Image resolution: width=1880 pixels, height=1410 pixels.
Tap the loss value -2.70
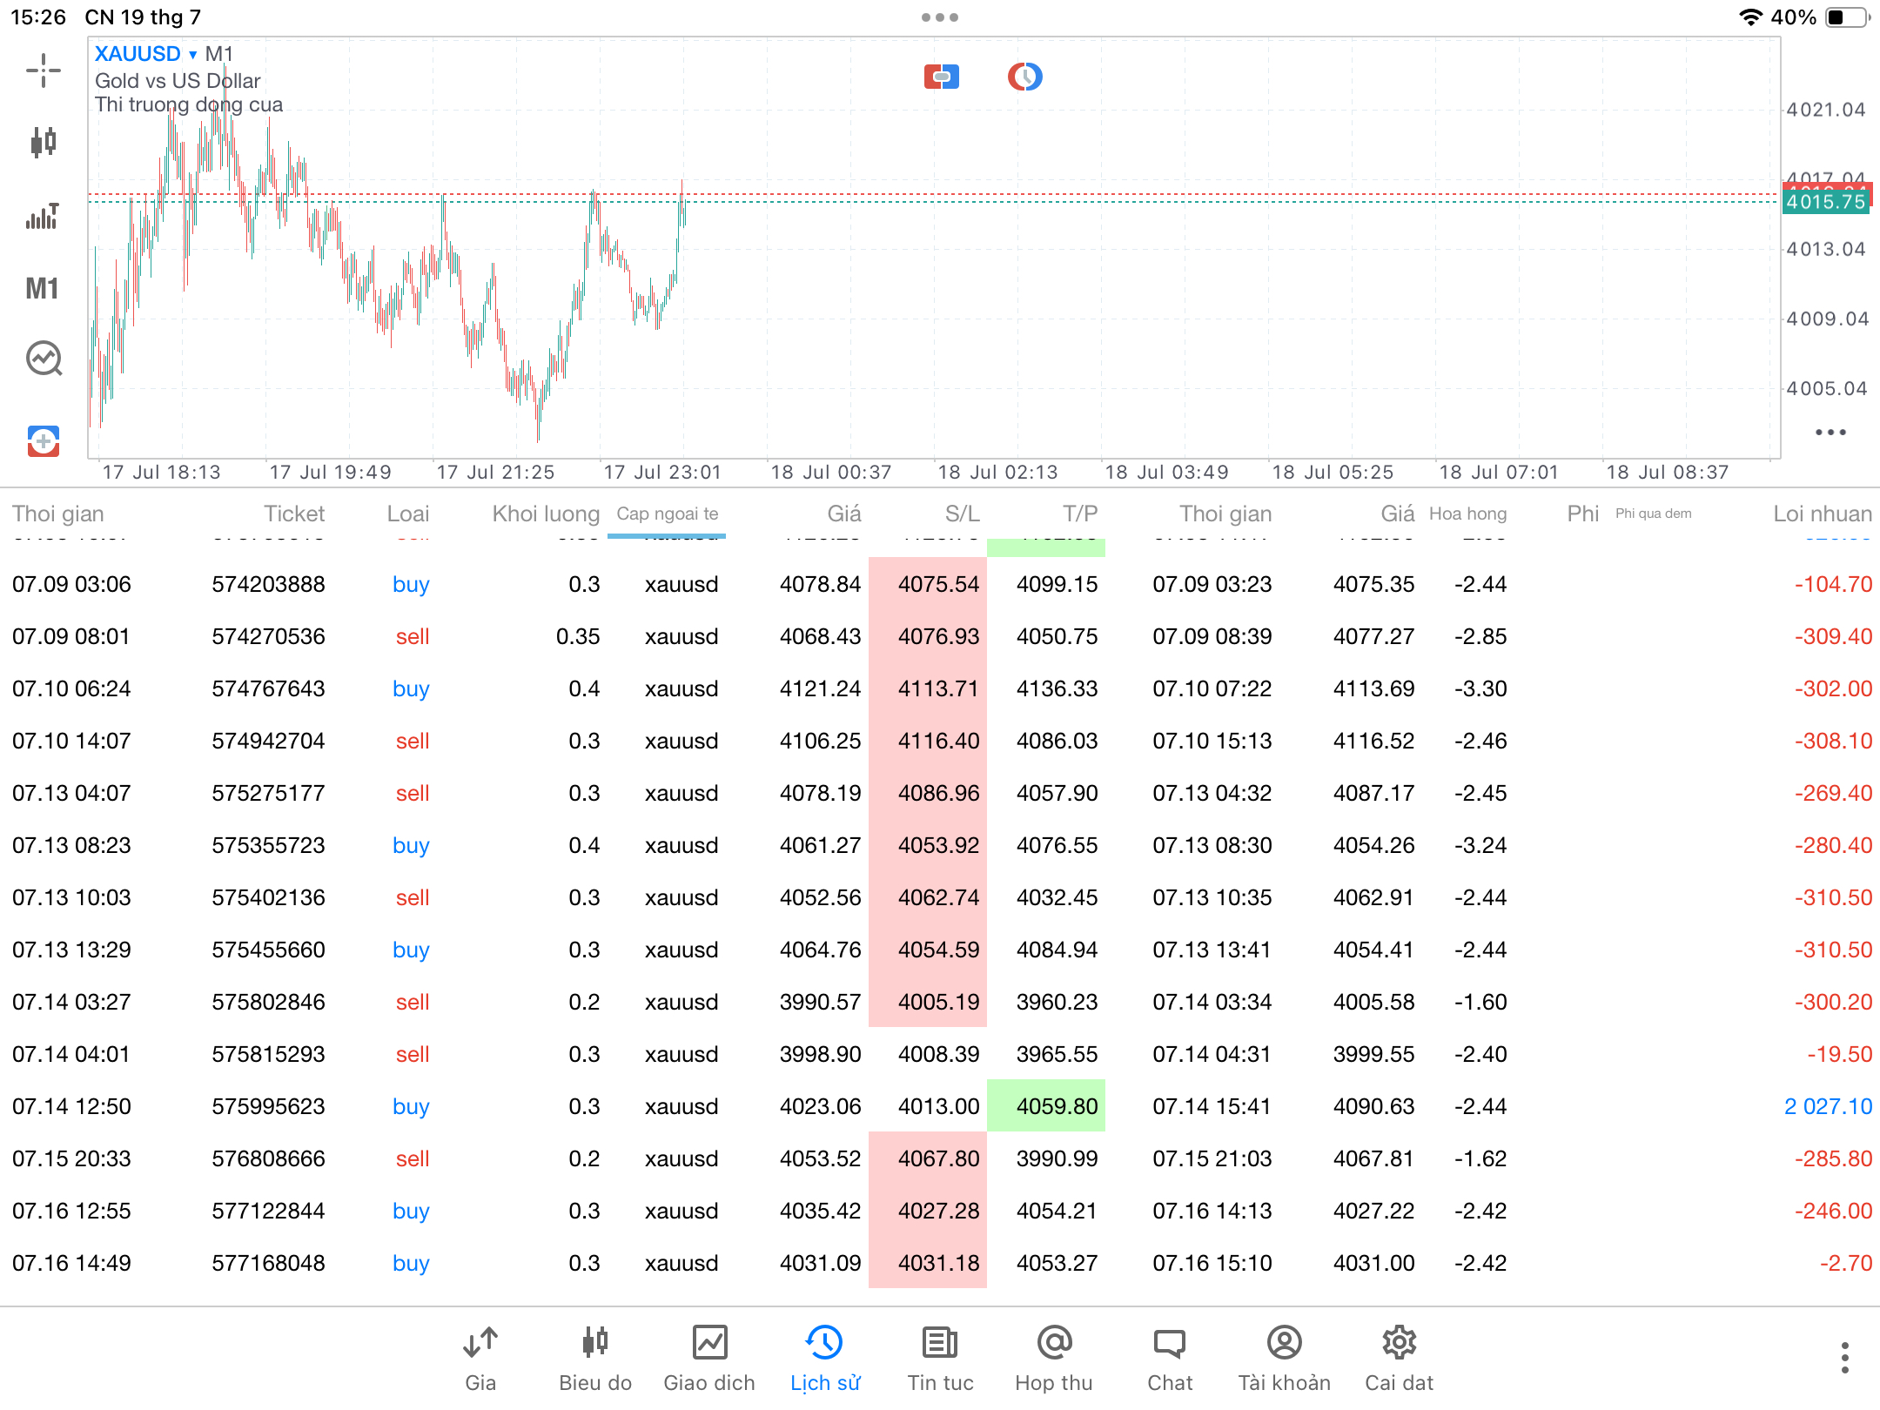pyautogui.click(x=1845, y=1263)
